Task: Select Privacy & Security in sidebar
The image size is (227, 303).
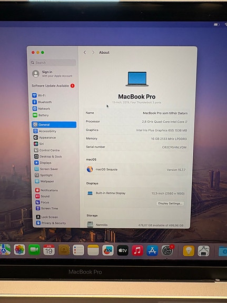Action: click(51, 223)
